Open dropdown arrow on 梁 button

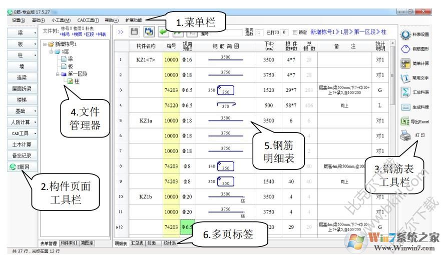point(35,33)
